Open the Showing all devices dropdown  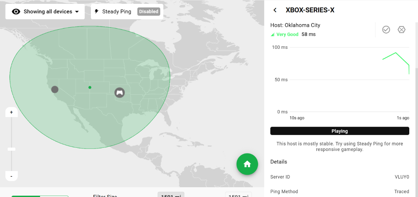point(45,12)
